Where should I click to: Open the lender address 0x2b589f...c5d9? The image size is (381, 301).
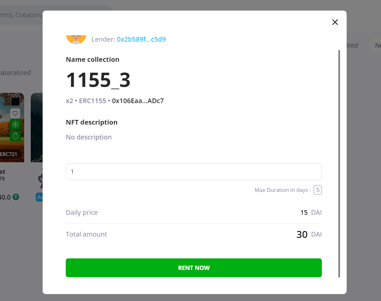tap(141, 39)
